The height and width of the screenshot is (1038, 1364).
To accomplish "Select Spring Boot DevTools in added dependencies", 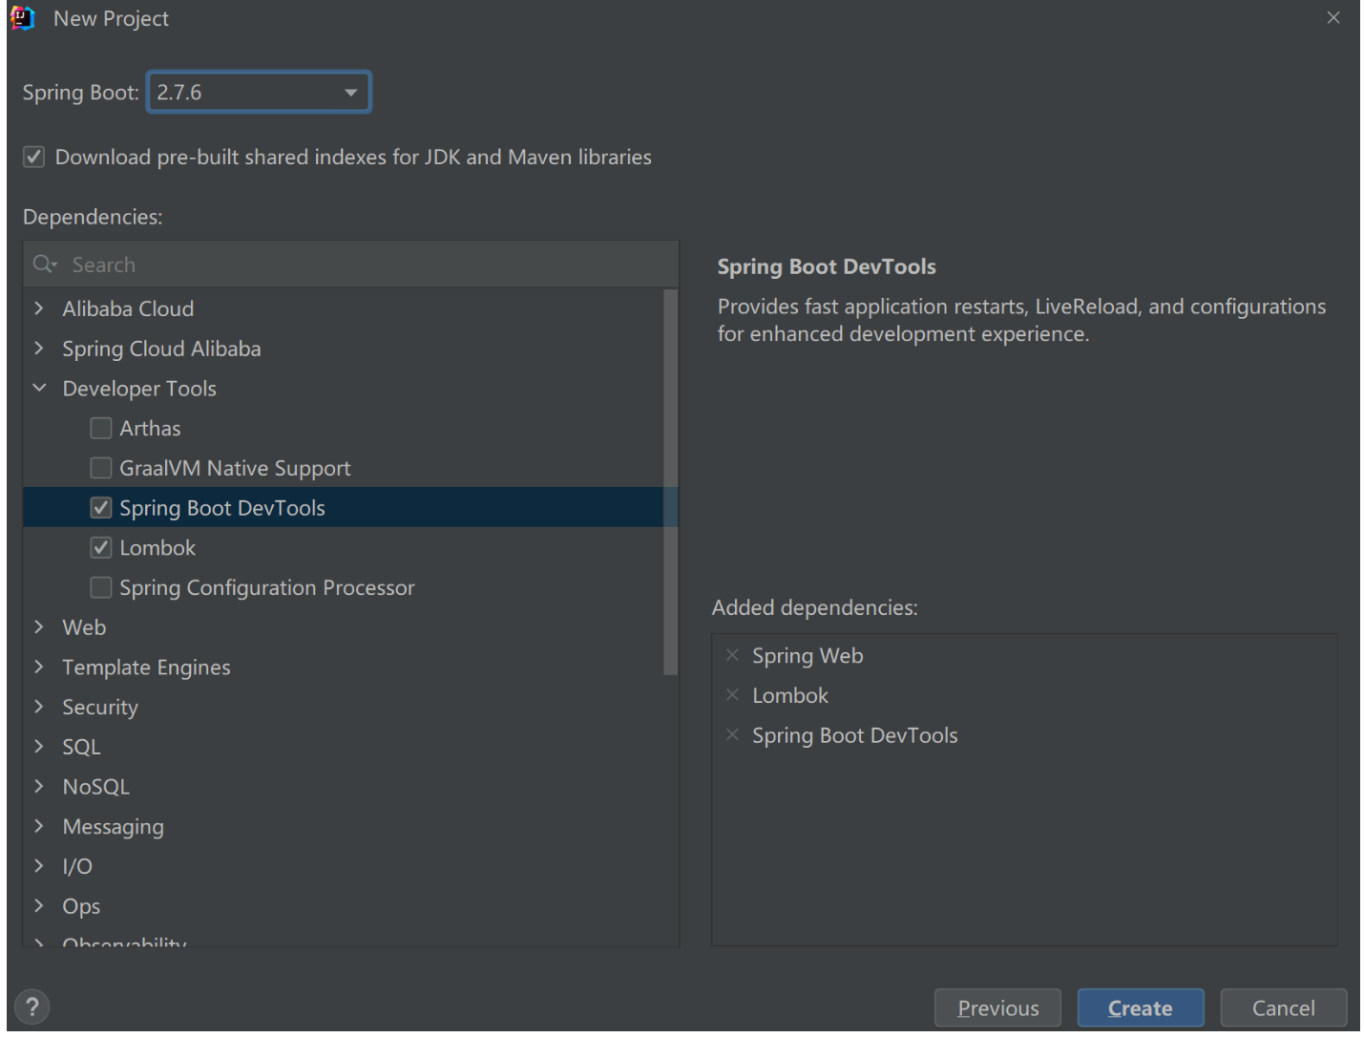I will 855,735.
